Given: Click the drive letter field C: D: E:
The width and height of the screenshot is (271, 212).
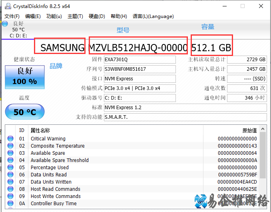Looking at the screenshot, I should (140, 98).
